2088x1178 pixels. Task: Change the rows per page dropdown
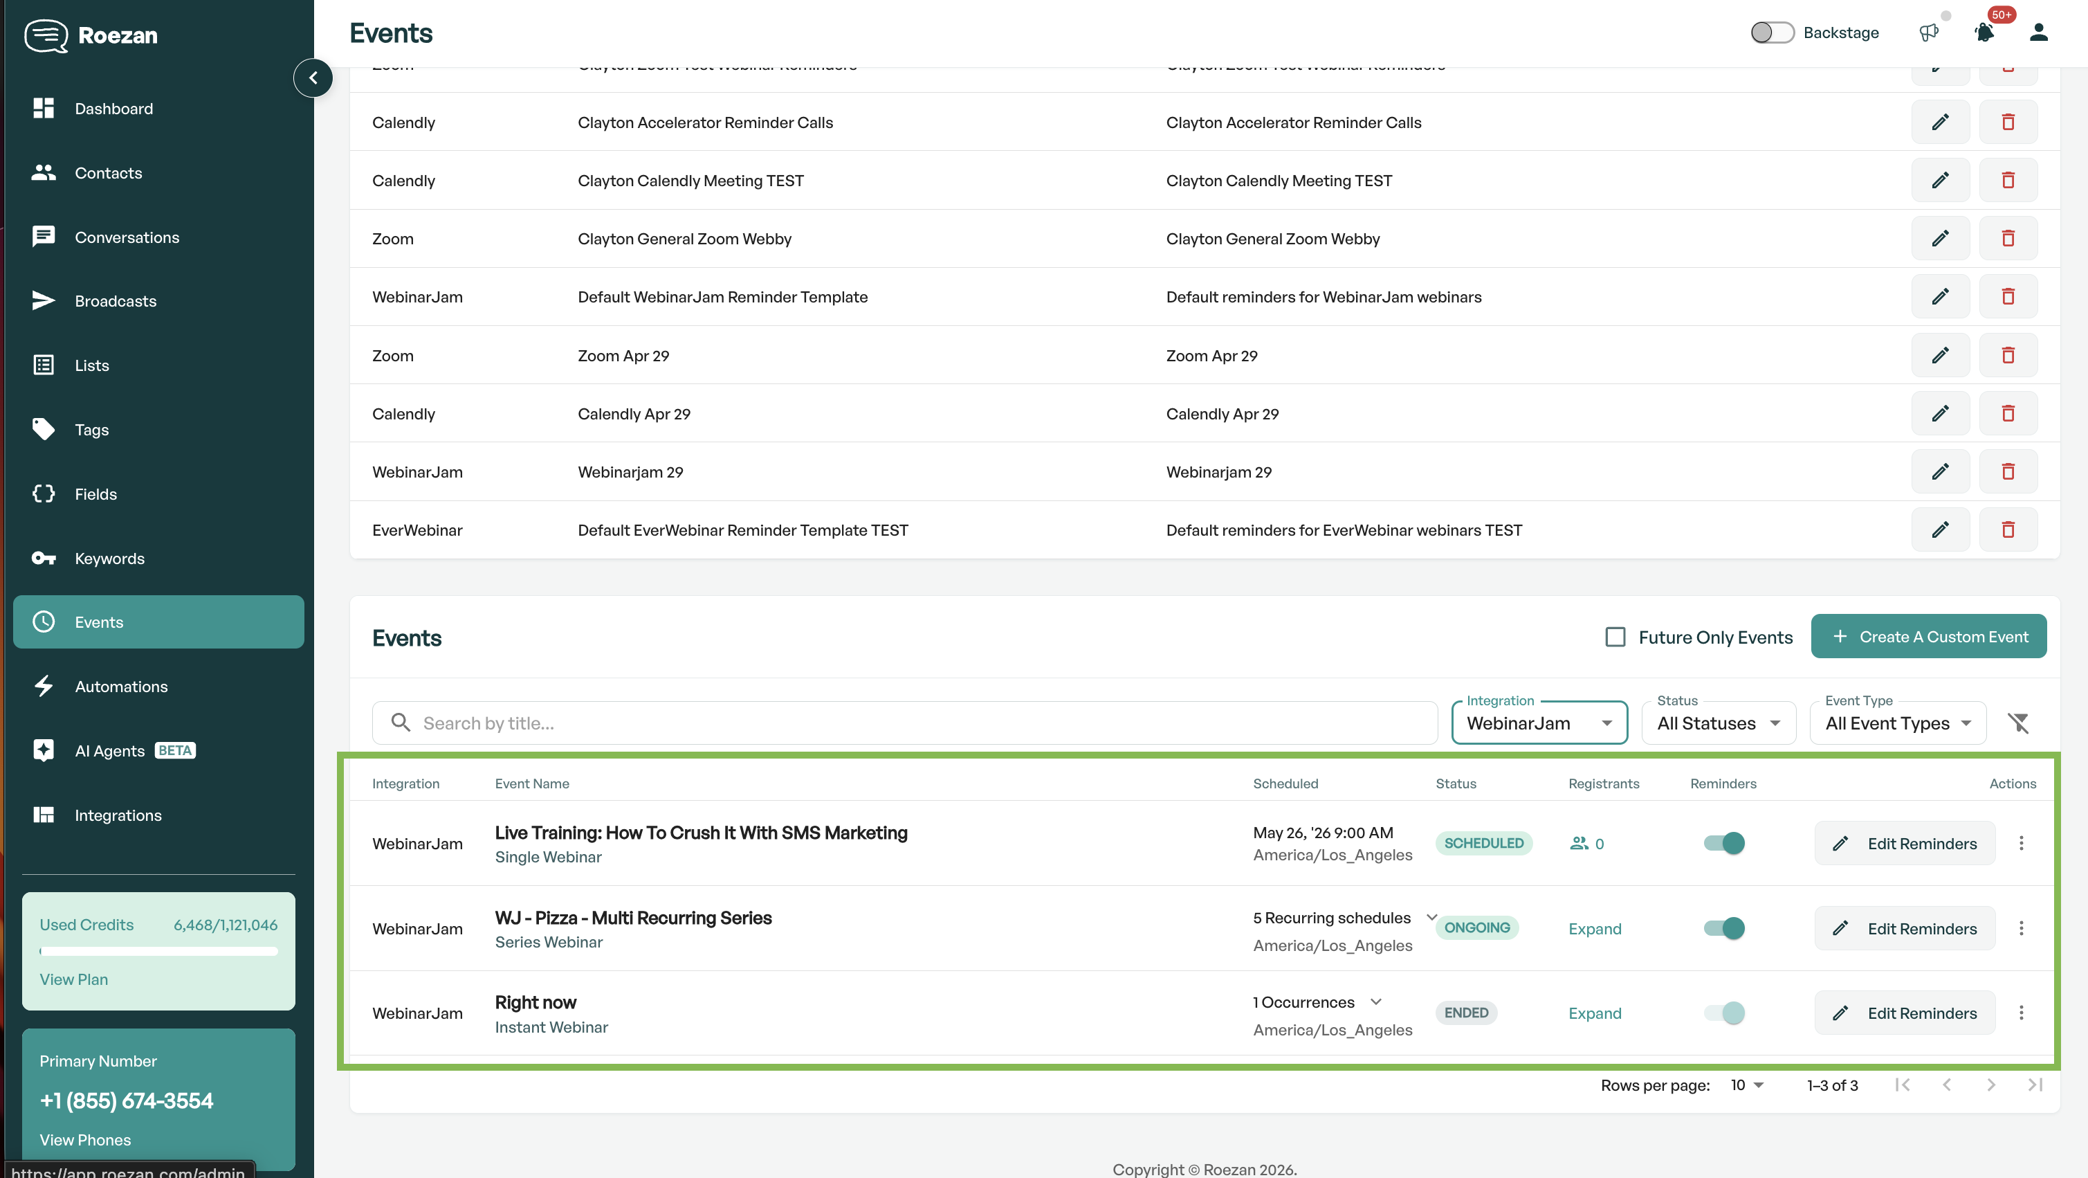pyautogui.click(x=1747, y=1085)
